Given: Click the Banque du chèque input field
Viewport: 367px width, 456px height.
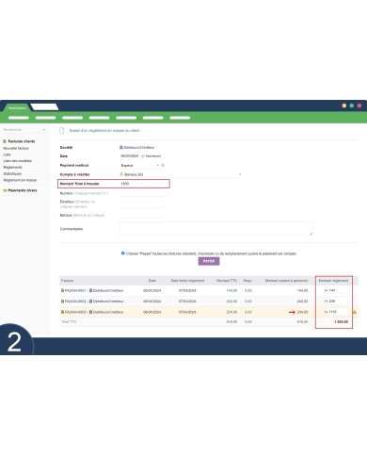Looking at the screenshot, I should (x=142, y=215).
